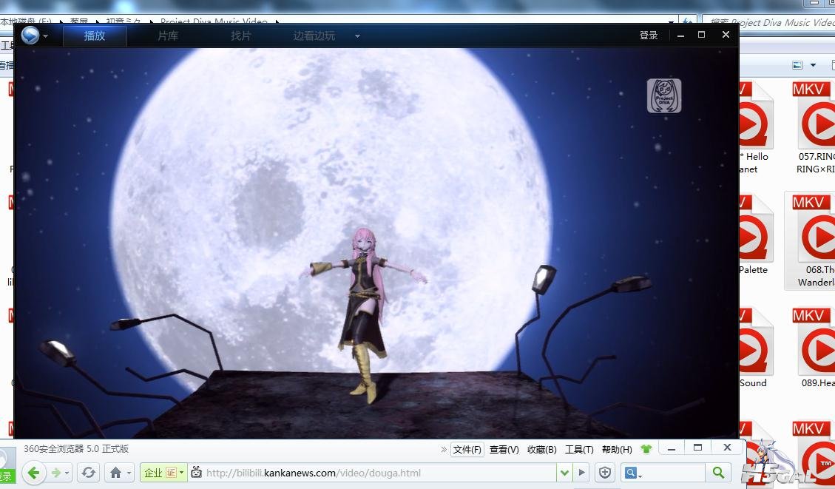Select the 边看边玩 tab
The image size is (835, 489).
click(x=314, y=36)
